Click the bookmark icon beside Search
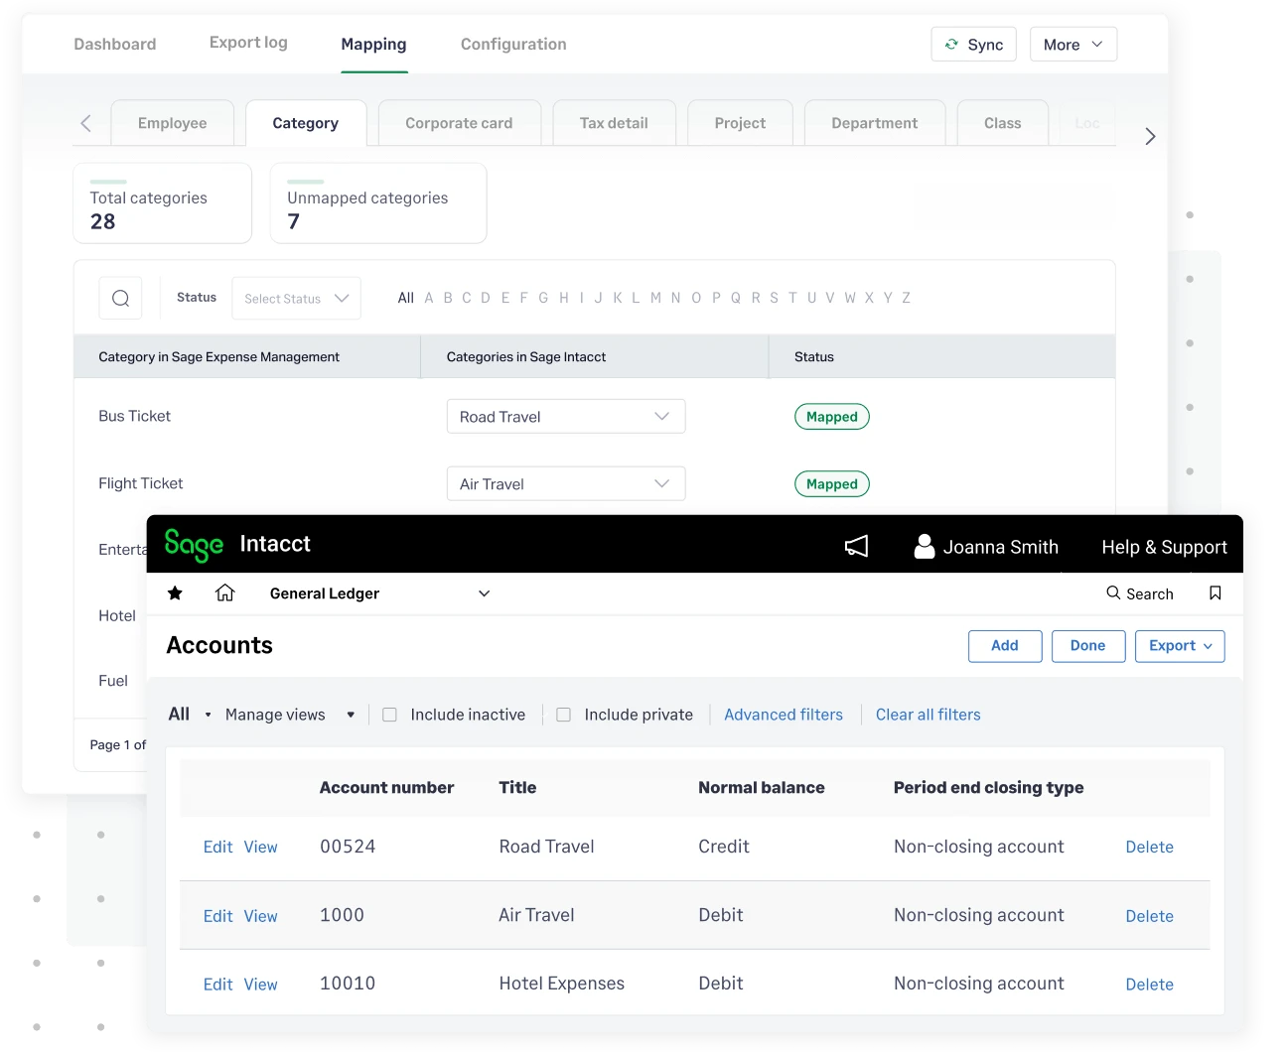 1215,592
